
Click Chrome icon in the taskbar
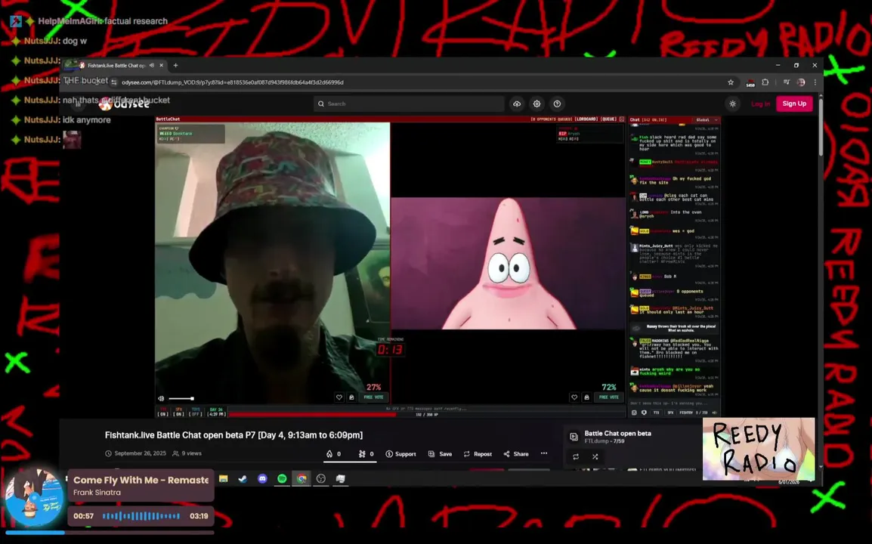301,478
